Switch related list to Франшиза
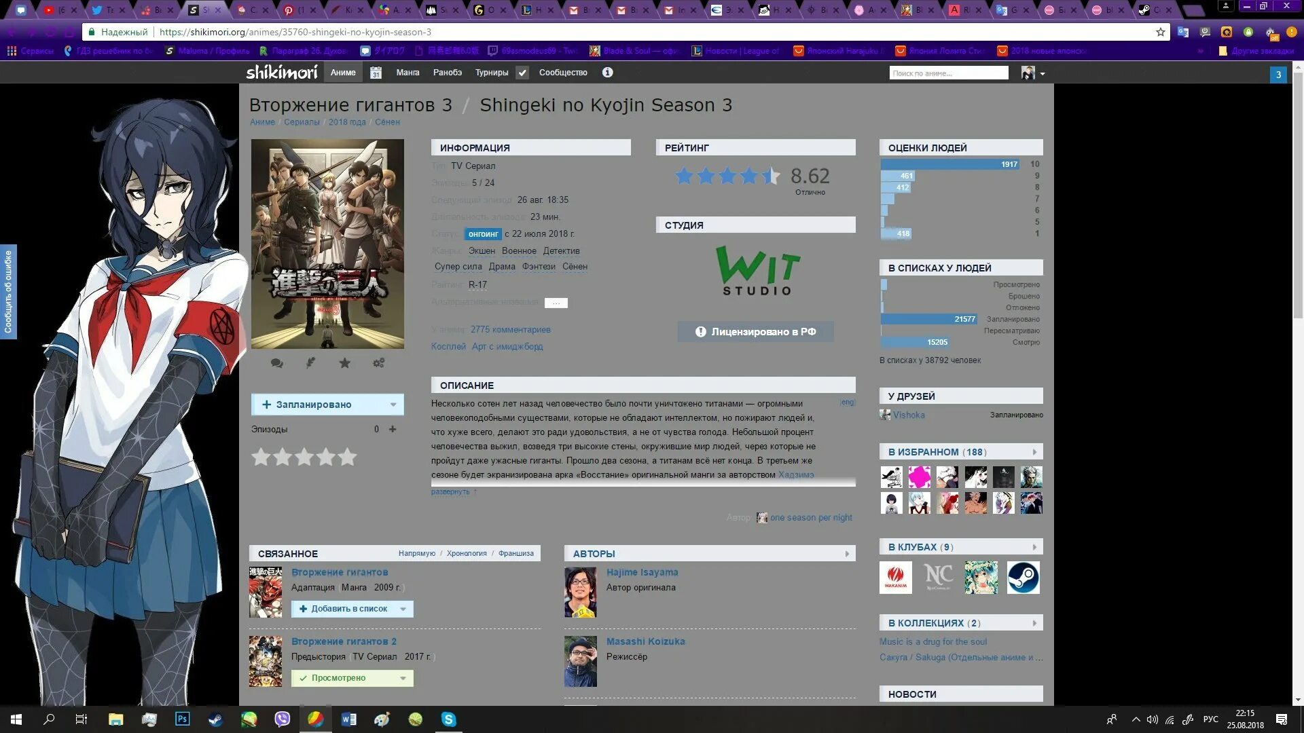The image size is (1304, 733). [516, 554]
